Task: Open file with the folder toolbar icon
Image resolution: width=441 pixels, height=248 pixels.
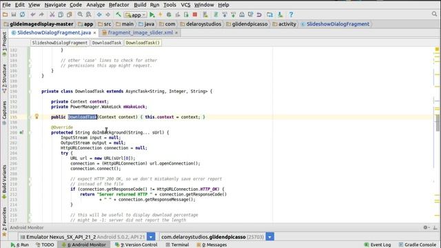Action: click(5, 14)
